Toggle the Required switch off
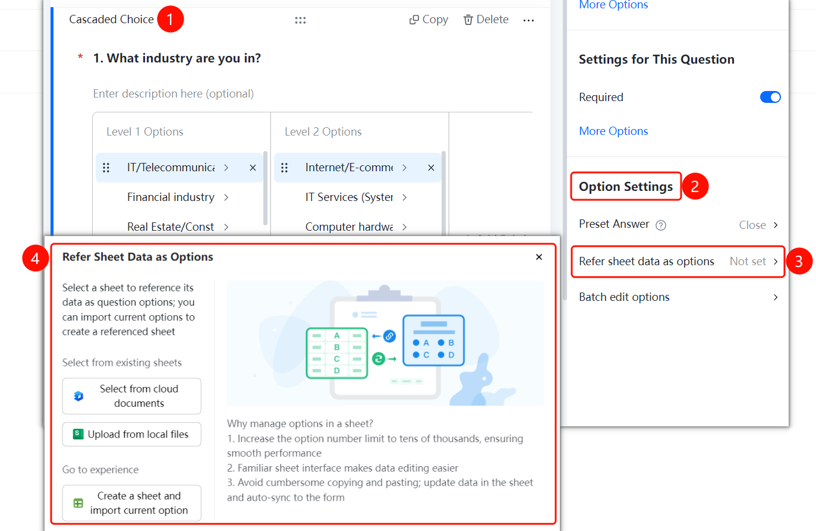This screenshot has width=816, height=531. coord(770,97)
